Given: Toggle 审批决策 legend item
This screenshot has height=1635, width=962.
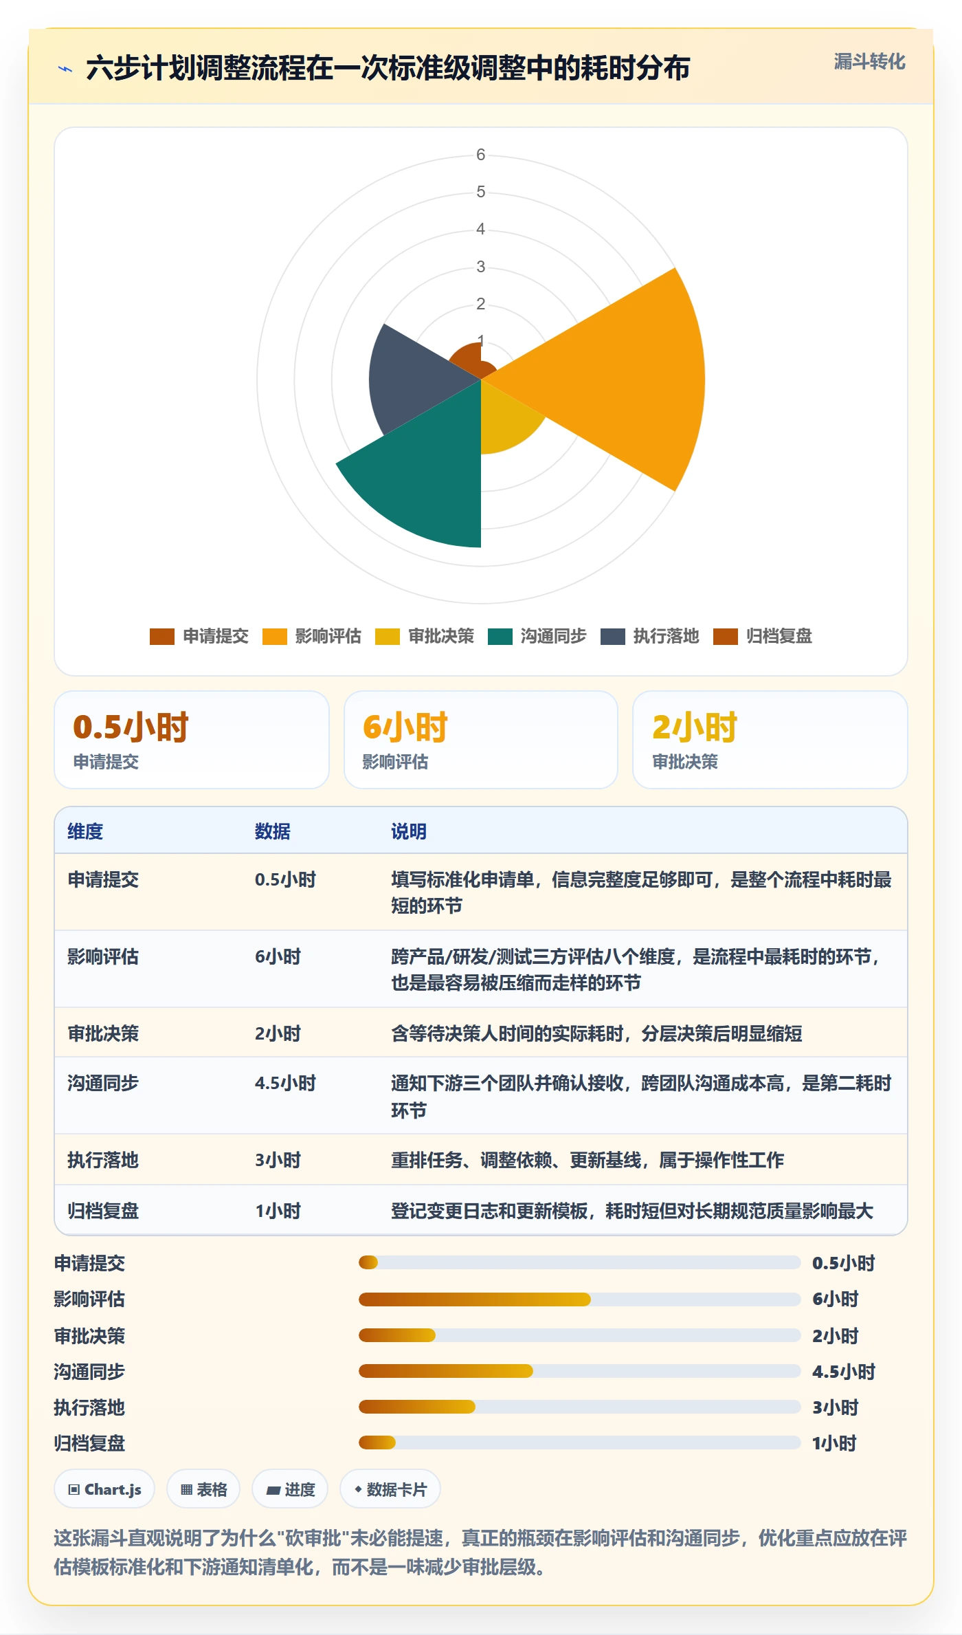Looking at the screenshot, I should [x=425, y=637].
